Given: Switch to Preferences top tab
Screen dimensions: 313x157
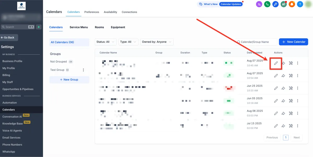Looking at the screenshot, I should (92, 12).
